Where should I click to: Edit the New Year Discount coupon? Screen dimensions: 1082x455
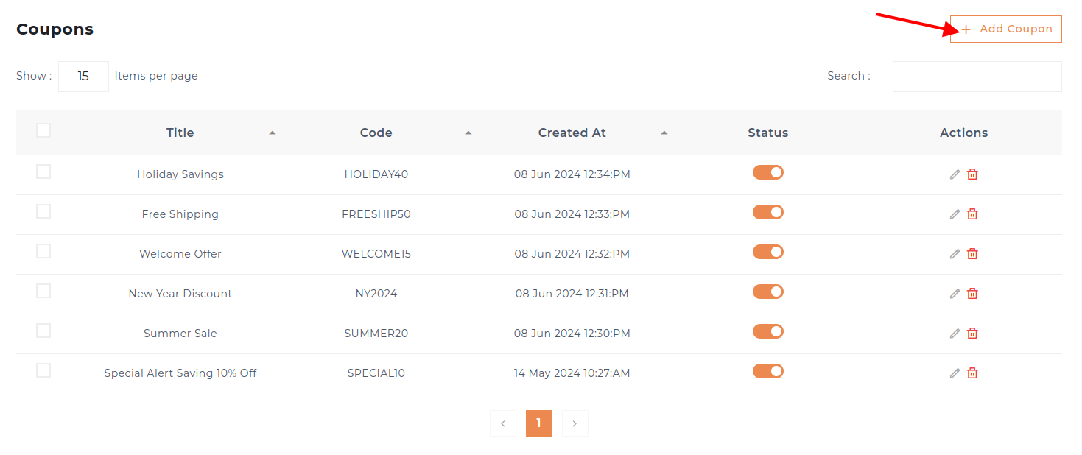(x=955, y=294)
